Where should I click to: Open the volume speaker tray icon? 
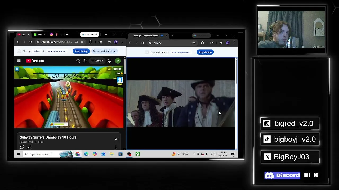pyautogui.click(x=215, y=154)
